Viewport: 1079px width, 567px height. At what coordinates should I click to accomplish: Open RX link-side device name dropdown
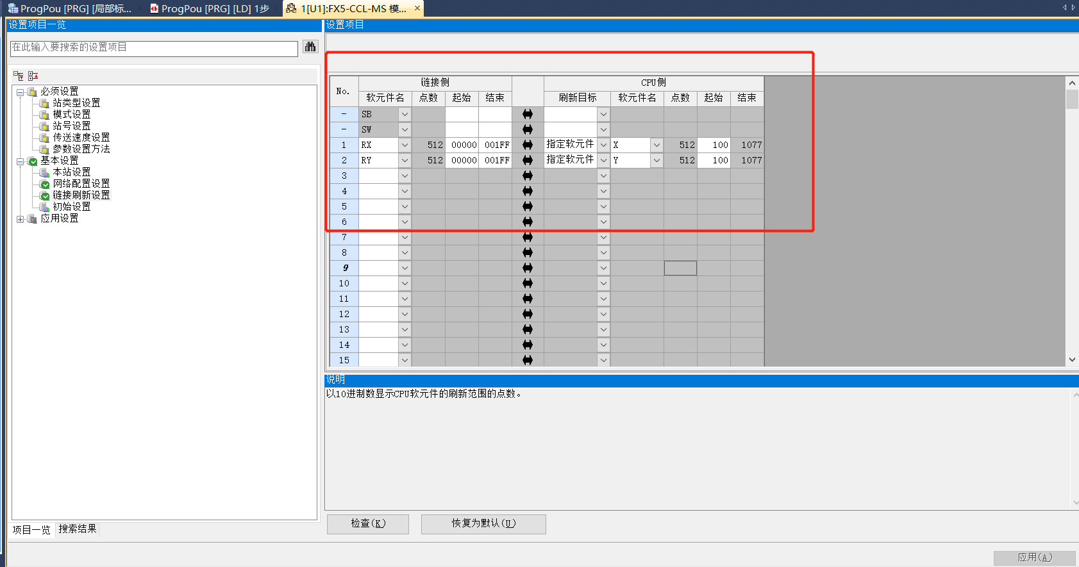[x=405, y=145]
